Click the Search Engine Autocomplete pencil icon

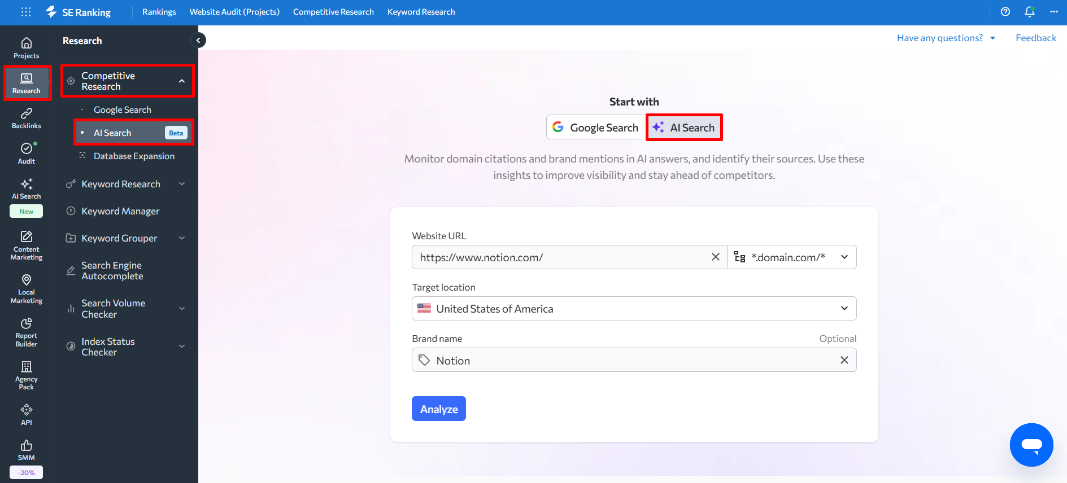tap(71, 271)
